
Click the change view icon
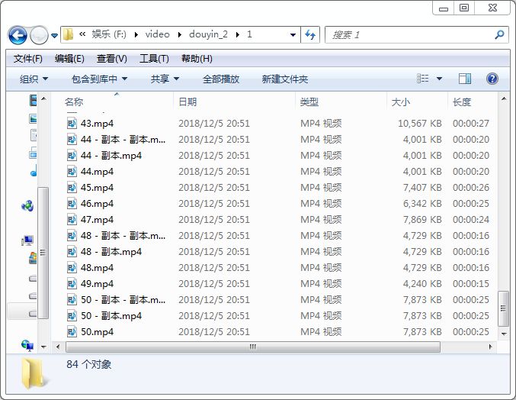(x=424, y=79)
